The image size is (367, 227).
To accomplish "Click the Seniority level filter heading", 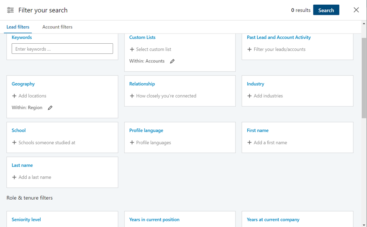I will pyautogui.click(x=26, y=220).
